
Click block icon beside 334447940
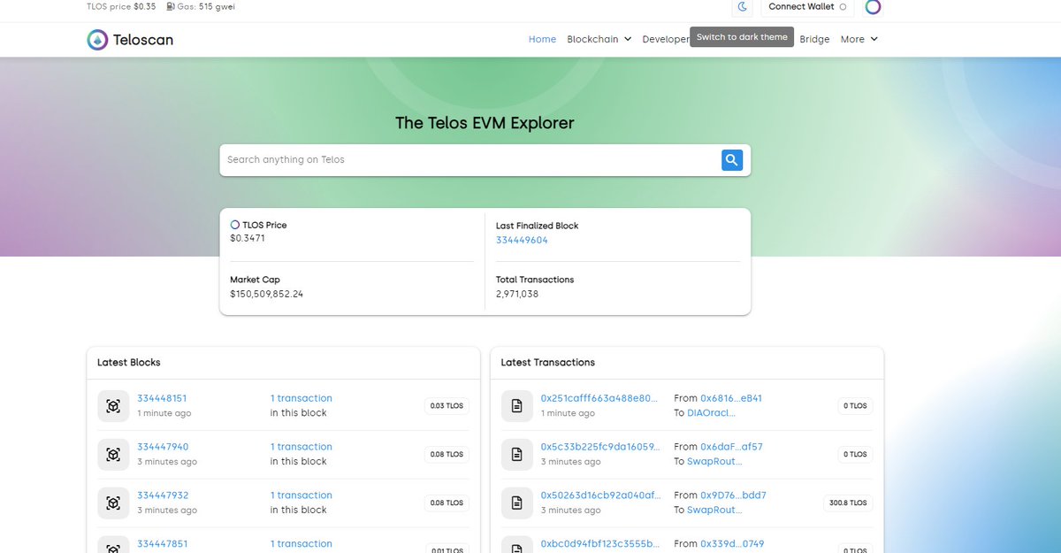click(x=113, y=455)
